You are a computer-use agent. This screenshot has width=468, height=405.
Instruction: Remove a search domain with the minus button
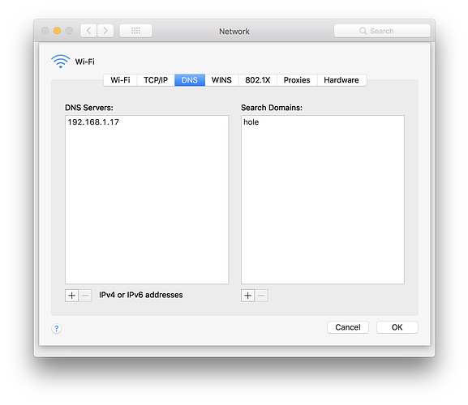coord(261,296)
